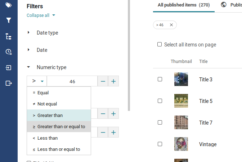This screenshot has height=162, width=242.
Task: Tick the checkbox for Title 3
Action: [x=160, y=79]
